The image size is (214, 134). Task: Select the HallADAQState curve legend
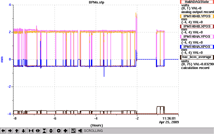click(x=197, y=2)
